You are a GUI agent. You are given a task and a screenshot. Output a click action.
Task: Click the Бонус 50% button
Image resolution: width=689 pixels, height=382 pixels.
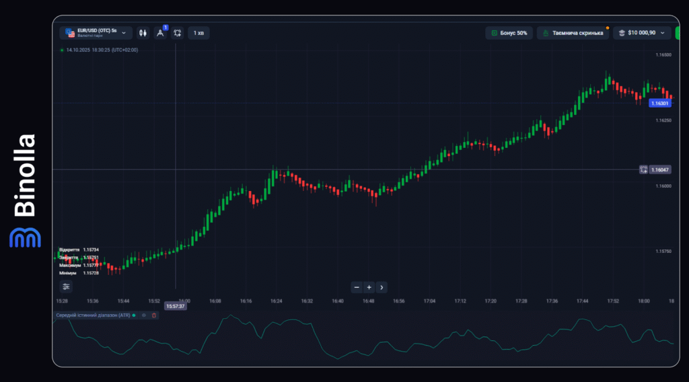(509, 32)
